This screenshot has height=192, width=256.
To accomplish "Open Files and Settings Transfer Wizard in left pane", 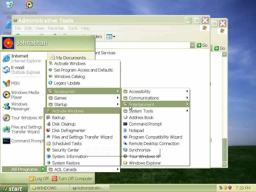I will pos(22,129).
